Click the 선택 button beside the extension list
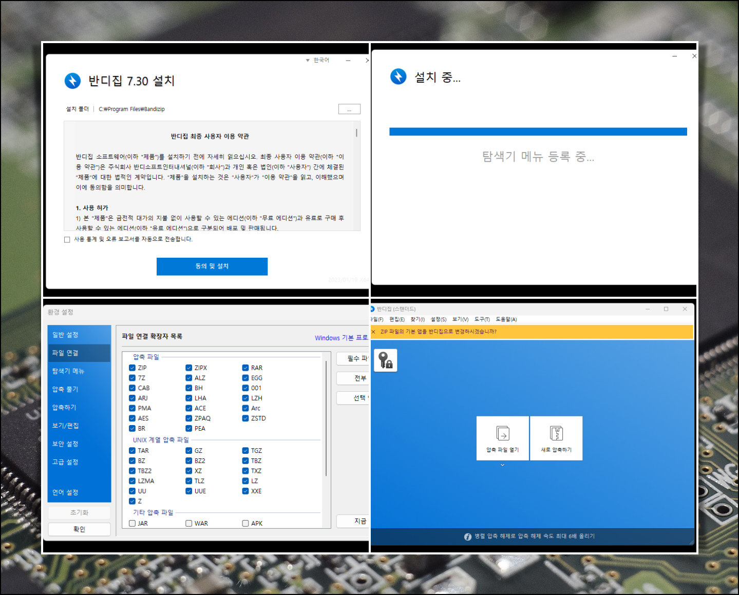The width and height of the screenshot is (739, 595). click(x=353, y=398)
